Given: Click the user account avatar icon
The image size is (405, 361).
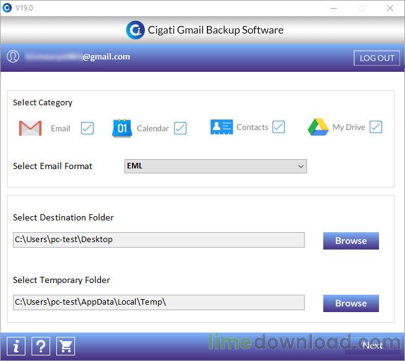Looking at the screenshot, I should 13,56.
